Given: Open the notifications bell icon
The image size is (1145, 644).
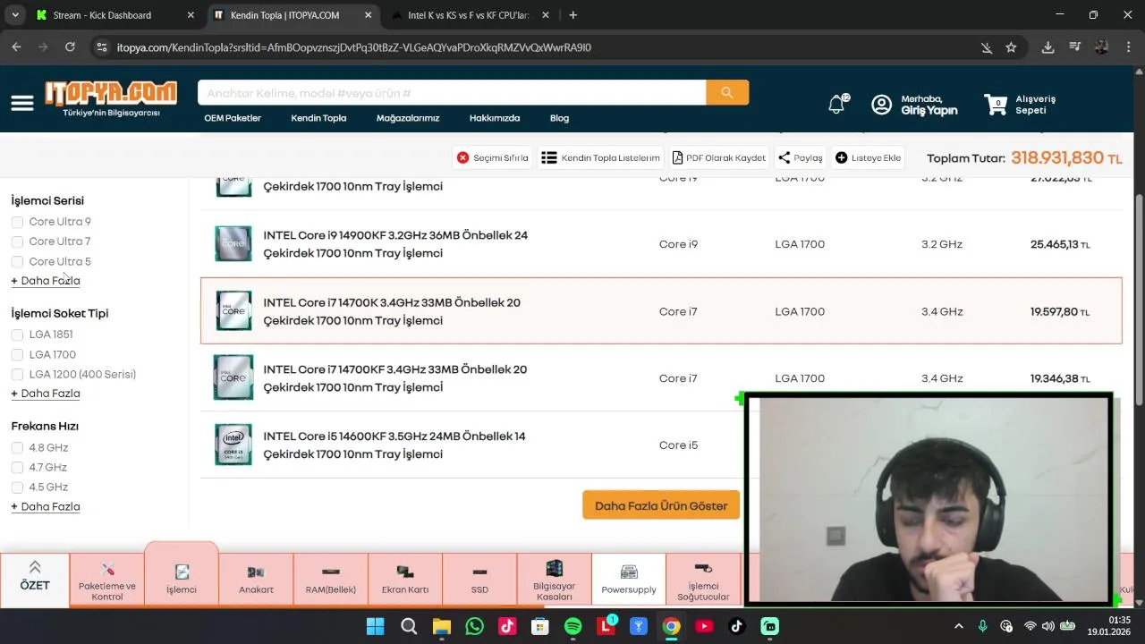Looking at the screenshot, I should pos(836,105).
